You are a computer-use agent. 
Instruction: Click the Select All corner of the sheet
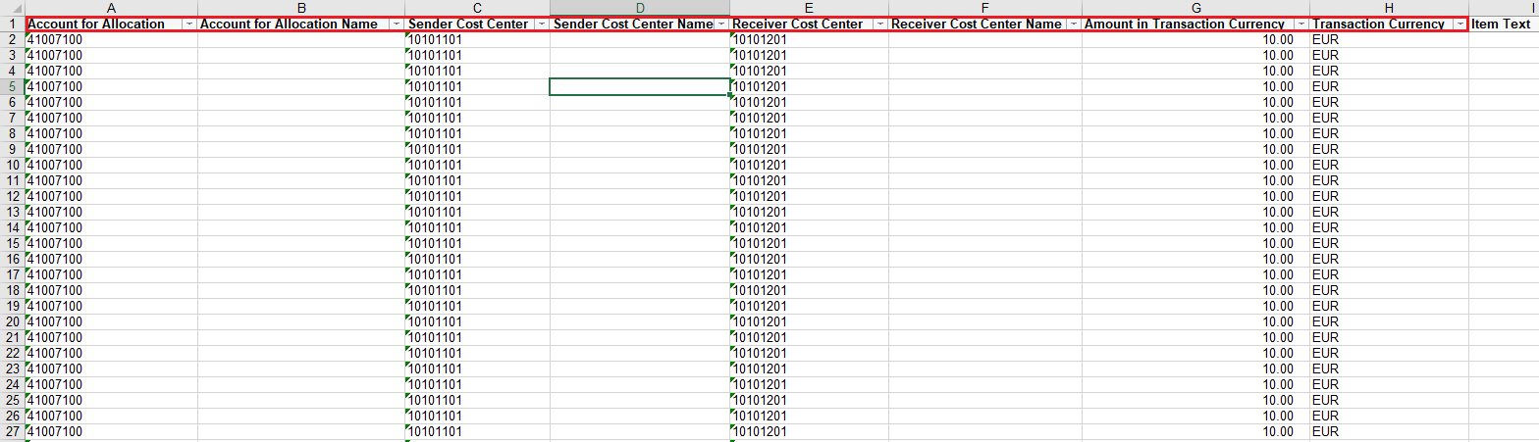[12, 7]
